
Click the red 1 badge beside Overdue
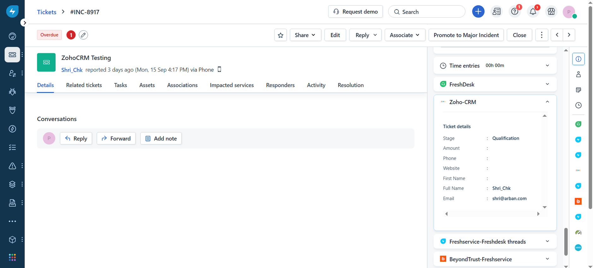point(71,35)
